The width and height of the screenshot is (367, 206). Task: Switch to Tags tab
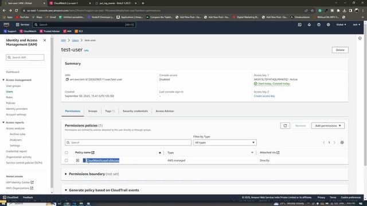click(x=110, y=111)
